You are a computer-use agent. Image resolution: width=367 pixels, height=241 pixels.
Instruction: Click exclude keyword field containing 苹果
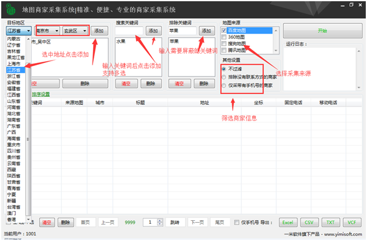click(182, 31)
